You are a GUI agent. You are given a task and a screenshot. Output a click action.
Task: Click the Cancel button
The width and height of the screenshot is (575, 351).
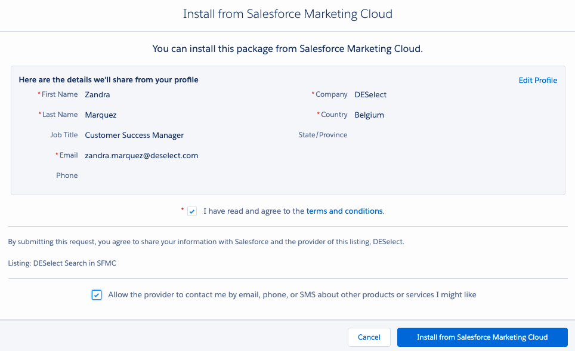pyautogui.click(x=369, y=337)
